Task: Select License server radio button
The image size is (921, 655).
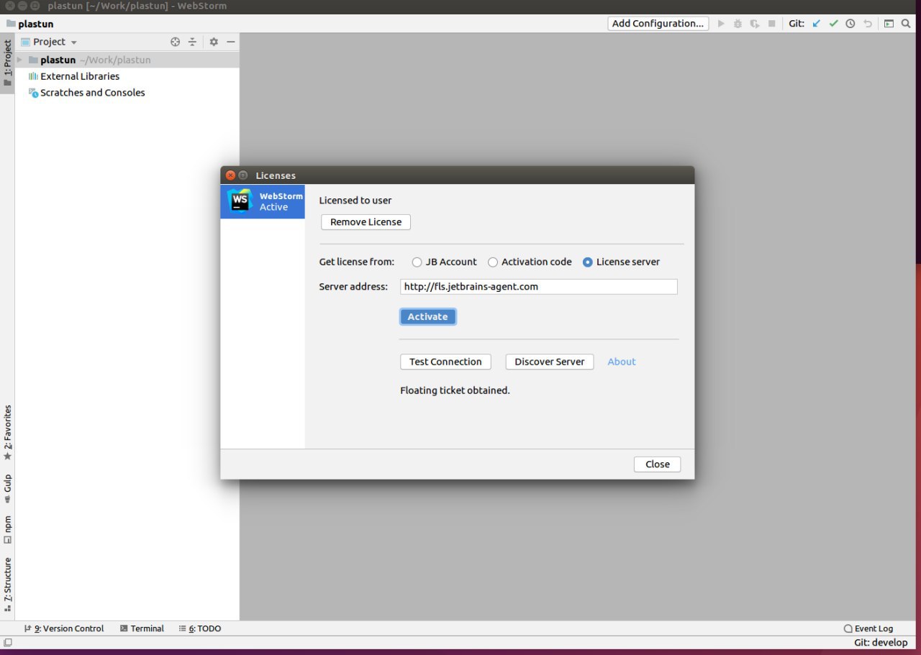Action: [x=588, y=262]
